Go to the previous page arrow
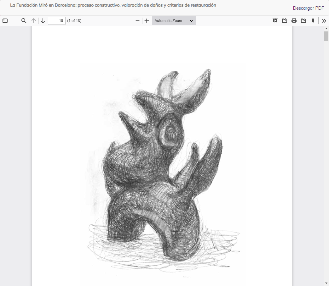The width and height of the screenshot is (329, 286). point(34,21)
